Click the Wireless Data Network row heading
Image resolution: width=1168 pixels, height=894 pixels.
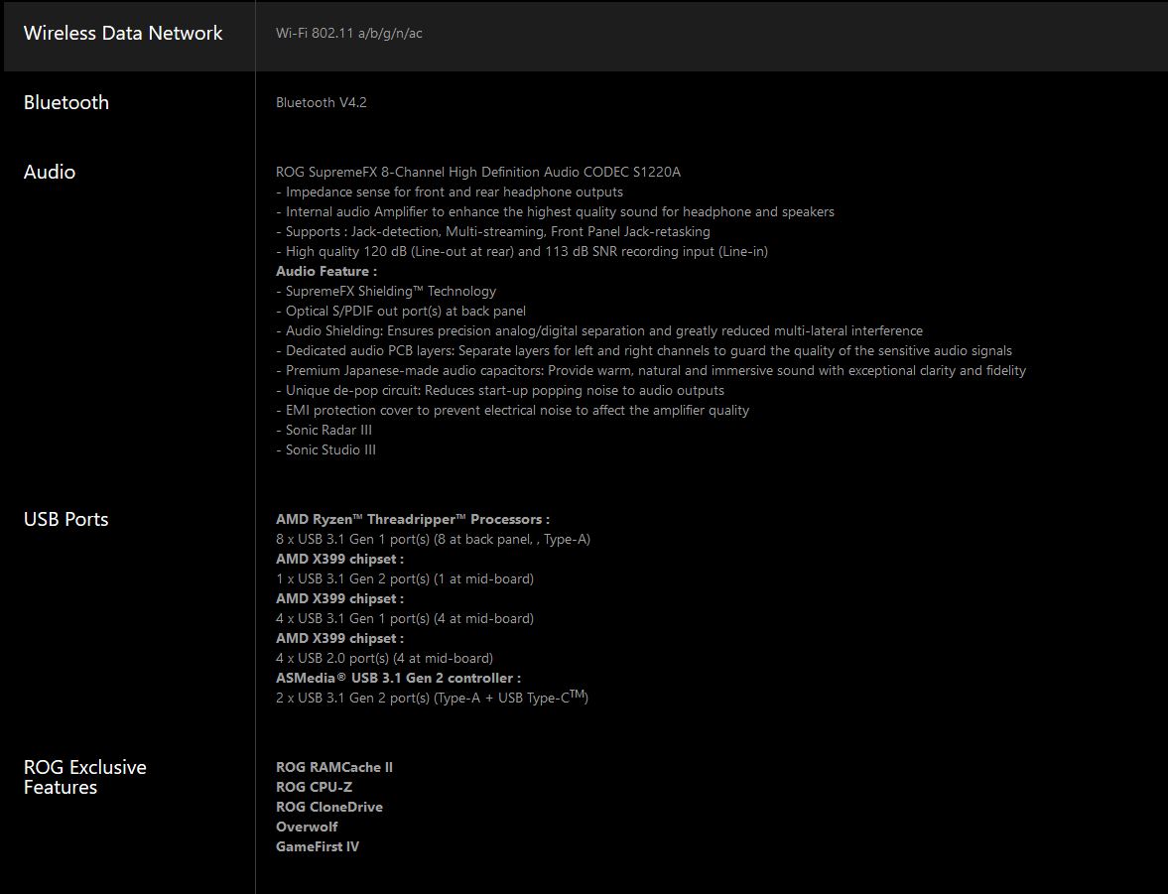[x=123, y=34]
